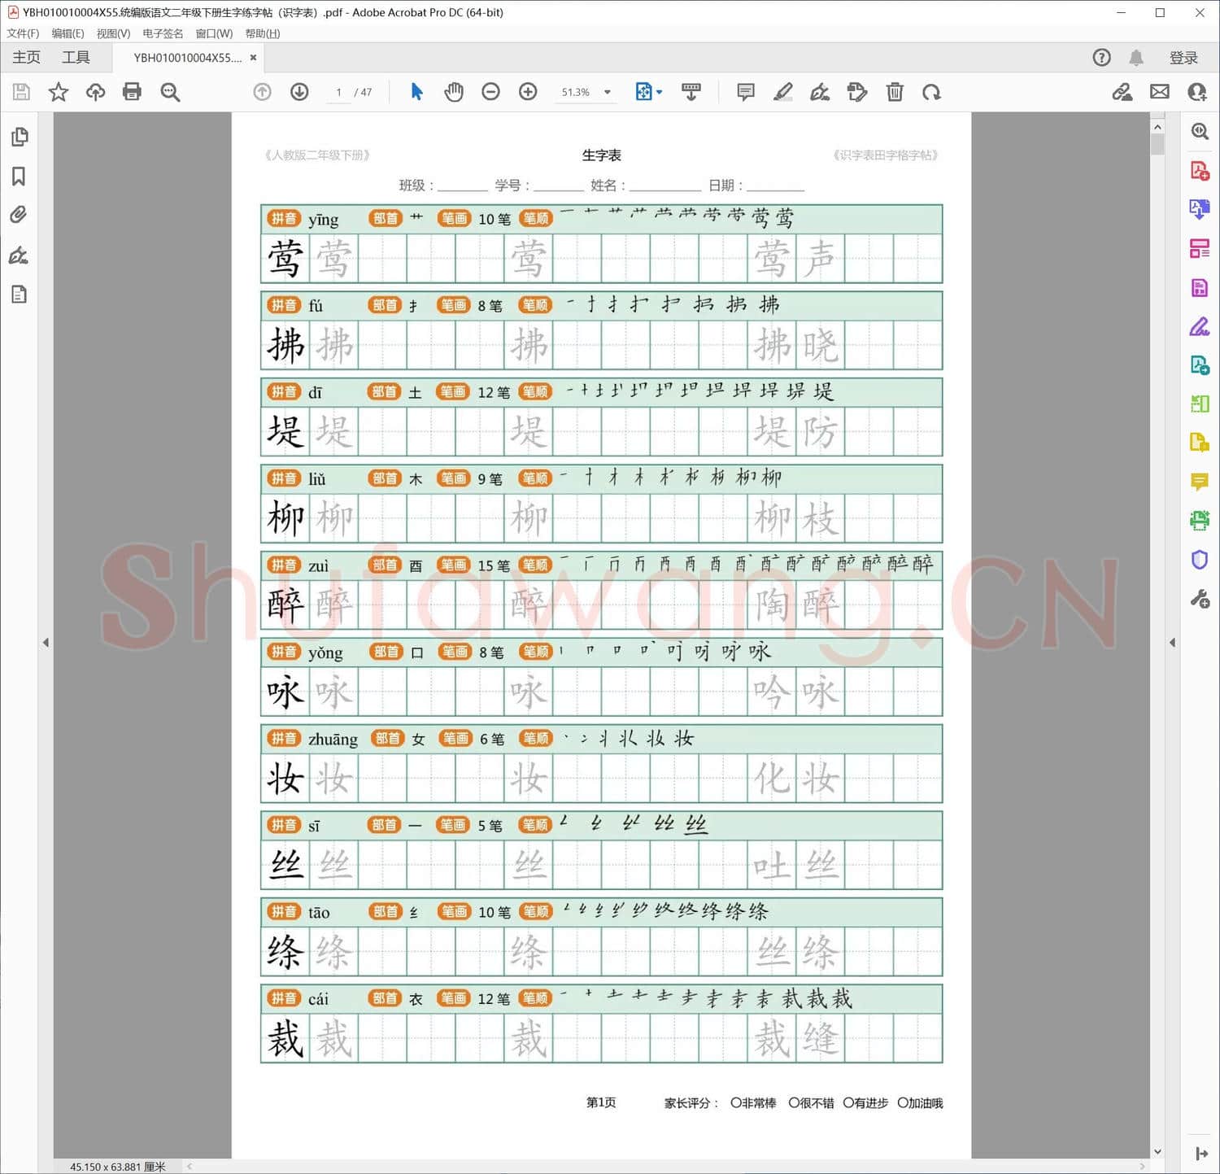Viewport: 1220px width, 1174px height.
Task: Collapse right tools pane arrow
Action: (x=1172, y=643)
